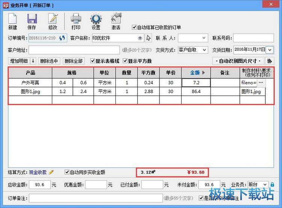Click the app logo in title bar
The width and height of the screenshot is (282, 208).
coord(6,5)
